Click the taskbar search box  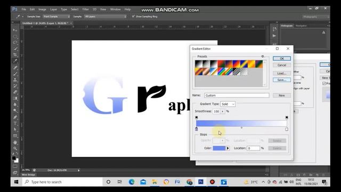tap(62, 182)
